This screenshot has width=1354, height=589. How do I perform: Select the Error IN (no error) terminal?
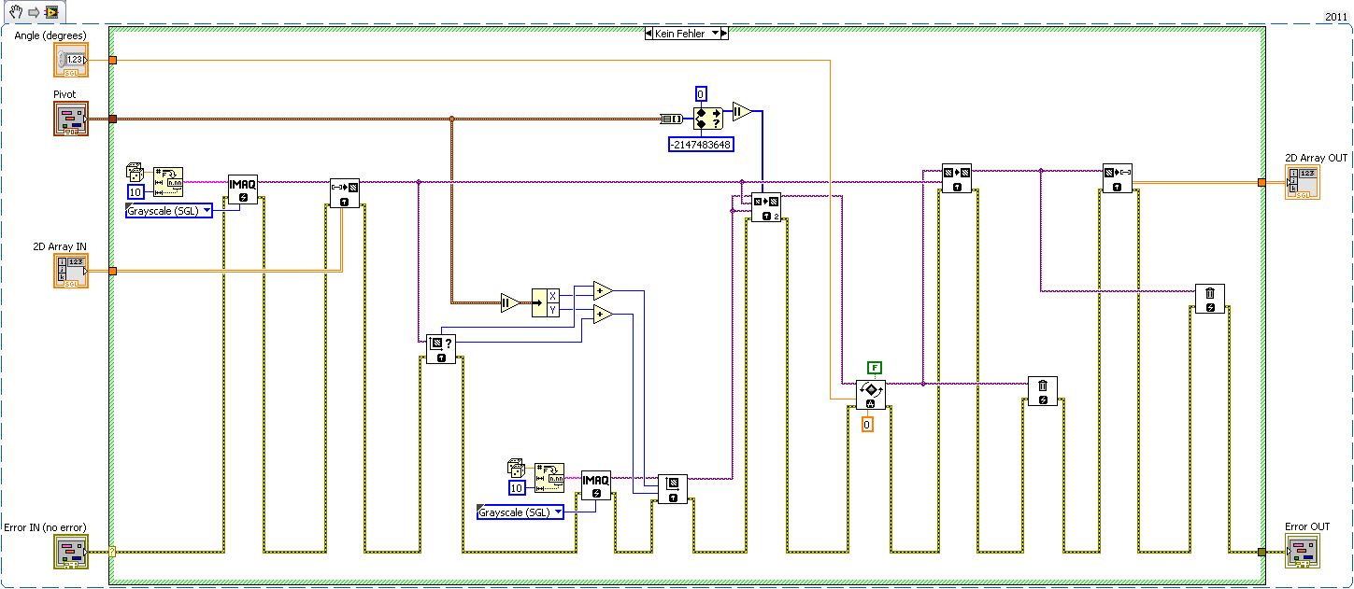pos(71,552)
